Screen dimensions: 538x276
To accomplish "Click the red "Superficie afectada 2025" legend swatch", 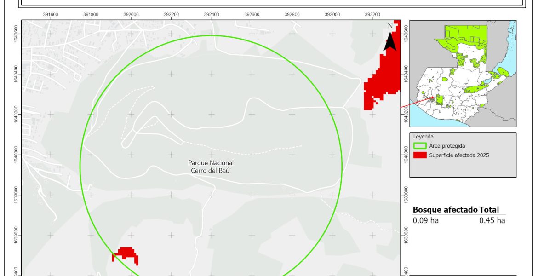I will click(x=419, y=155).
